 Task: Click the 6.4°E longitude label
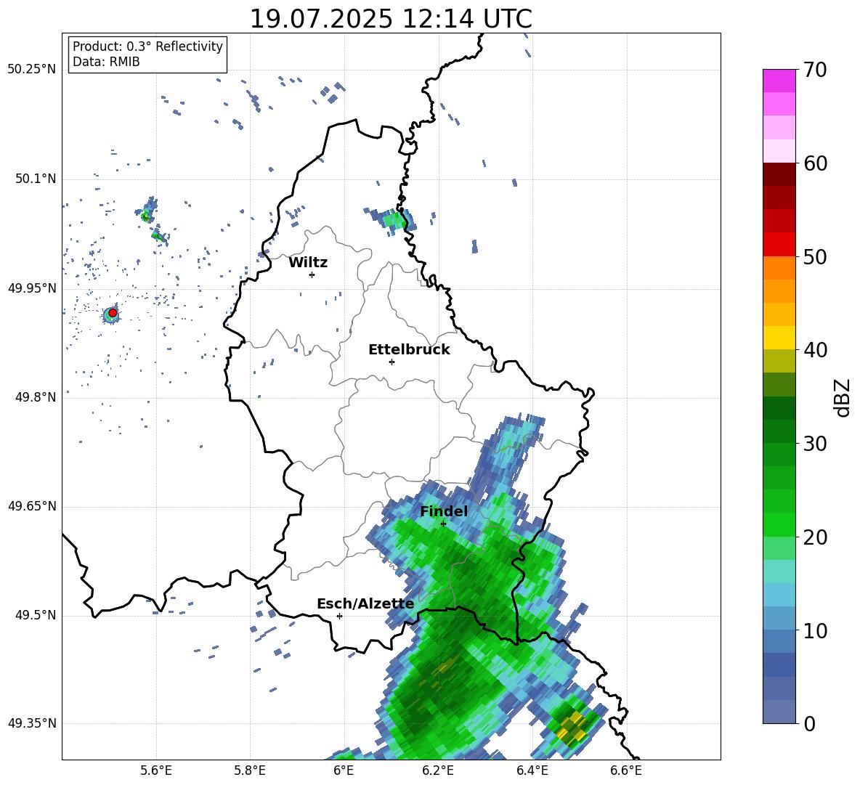pos(532,770)
